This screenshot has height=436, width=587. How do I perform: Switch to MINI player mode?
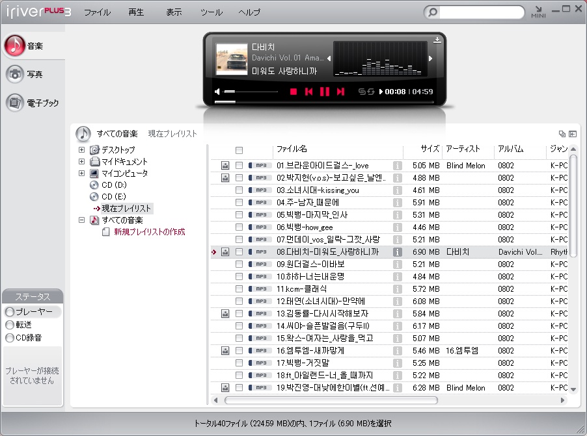tap(538, 12)
